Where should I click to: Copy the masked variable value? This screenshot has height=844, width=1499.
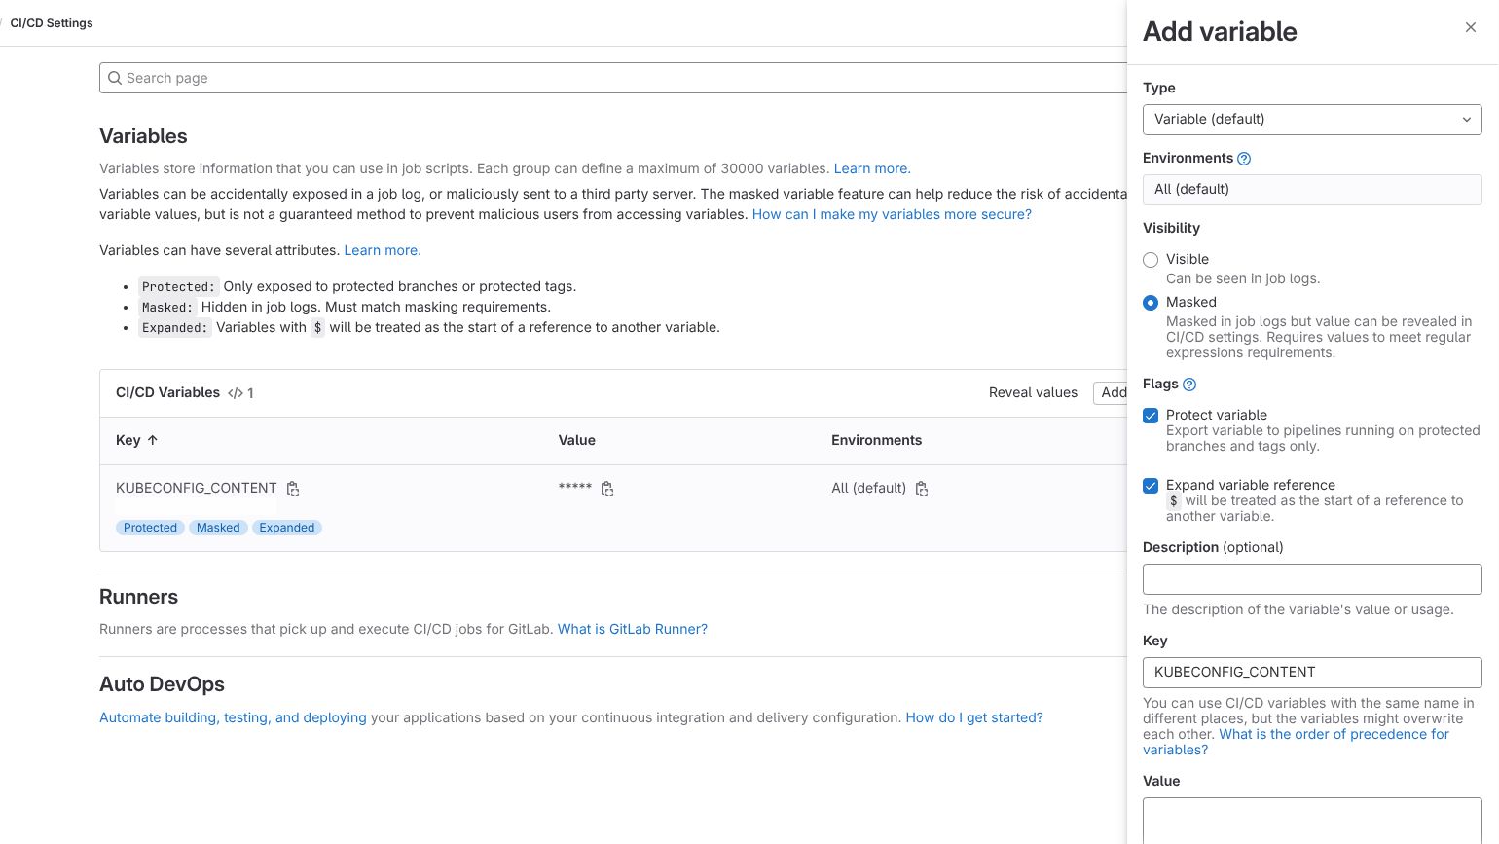coord(607,489)
